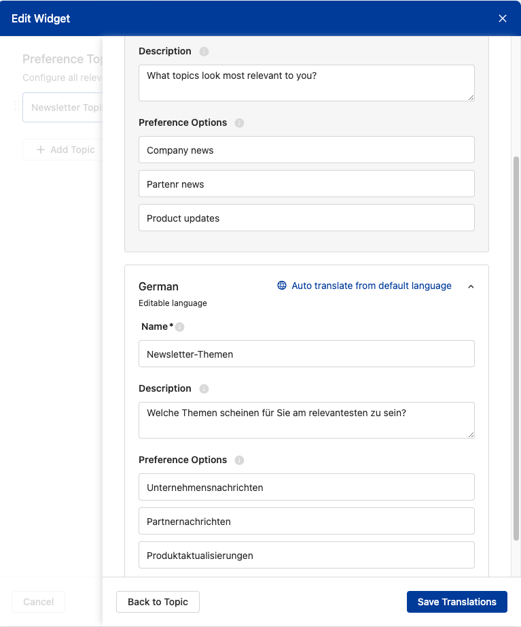Collapse the German language section
The width and height of the screenshot is (521, 627).
(471, 286)
